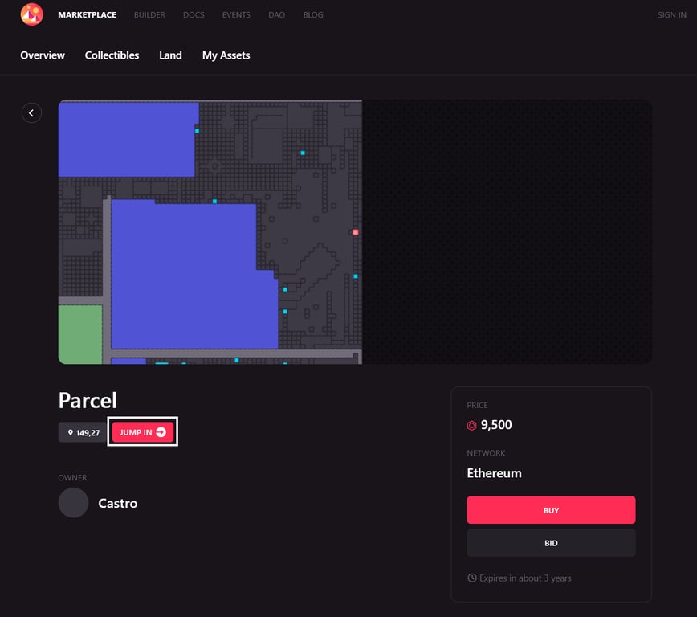Click the SIGN IN link
This screenshot has width=697, height=617.
[672, 14]
